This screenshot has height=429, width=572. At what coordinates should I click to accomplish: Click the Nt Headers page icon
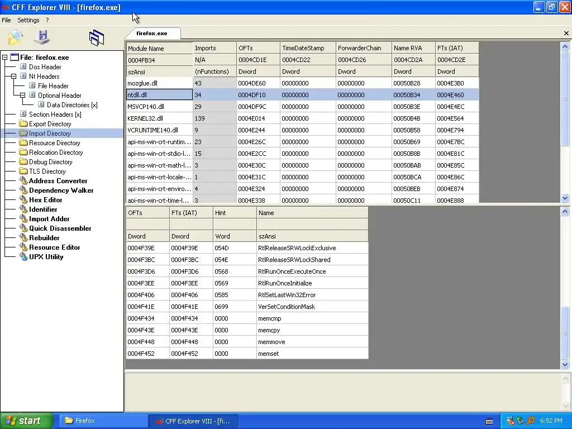tap(23, 76)
